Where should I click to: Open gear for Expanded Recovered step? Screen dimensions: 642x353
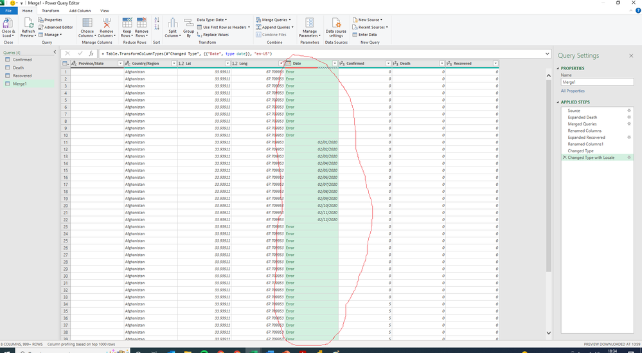[629, 137]
